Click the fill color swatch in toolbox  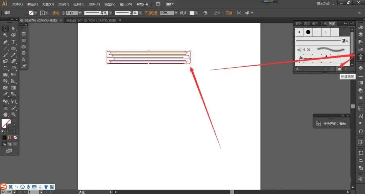(6, 124)
